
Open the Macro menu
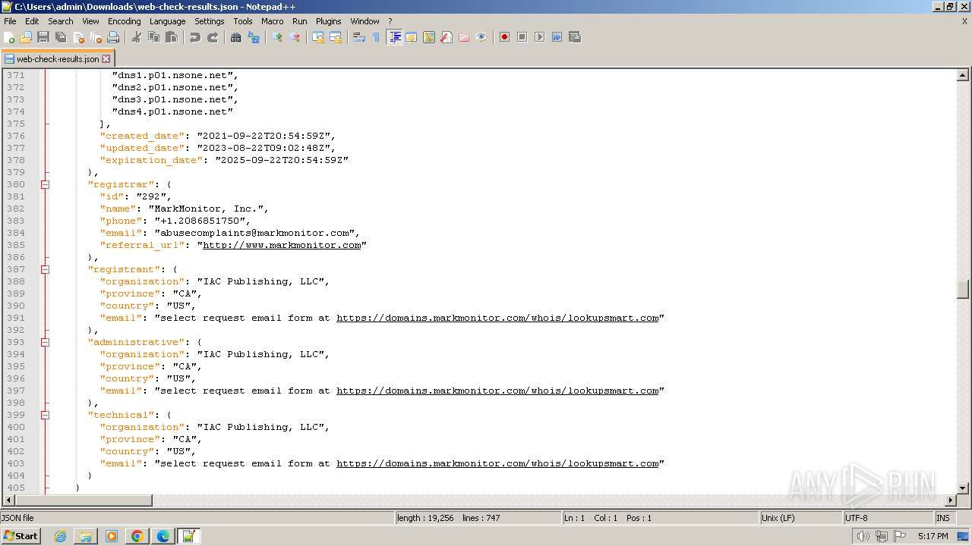272,21
